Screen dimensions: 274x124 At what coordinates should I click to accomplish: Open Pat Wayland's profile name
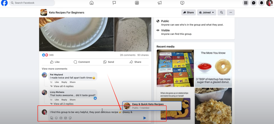click(x=56, y=74)
